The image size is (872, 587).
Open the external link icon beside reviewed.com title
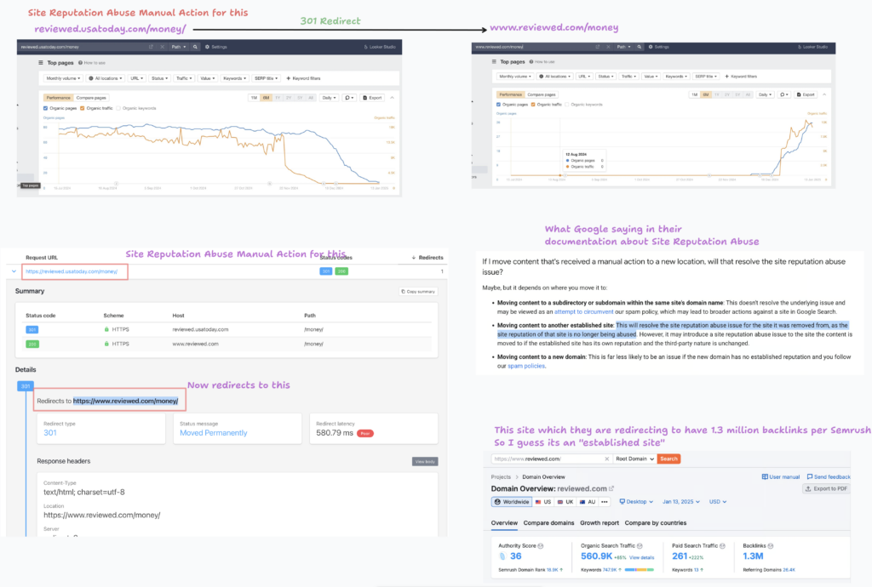tap(611, 489)
